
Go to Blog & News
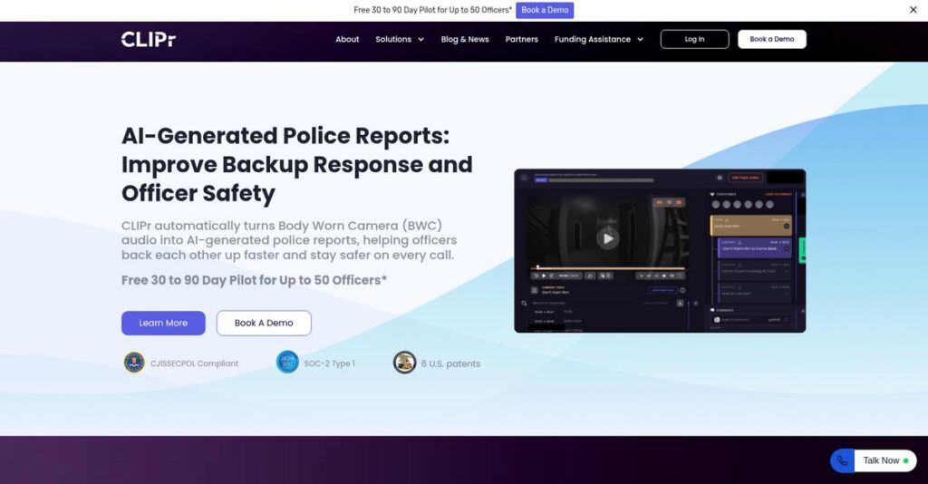(x=465, y=39)
